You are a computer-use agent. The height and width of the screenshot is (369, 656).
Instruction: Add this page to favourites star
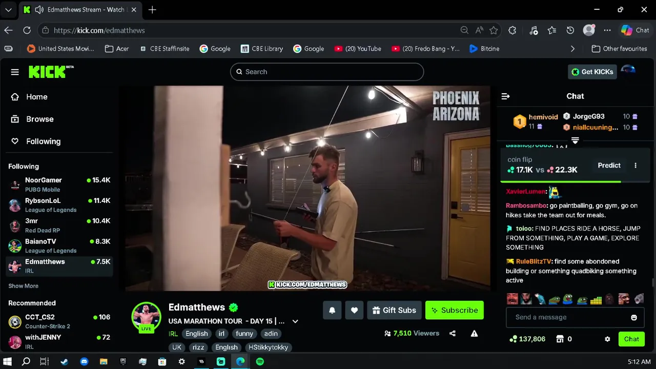(x=494, y=30)
